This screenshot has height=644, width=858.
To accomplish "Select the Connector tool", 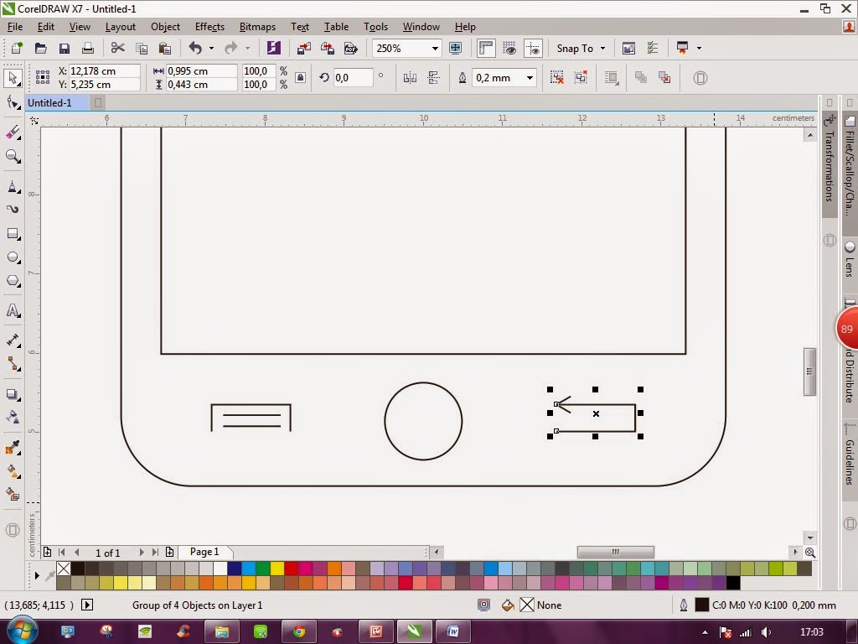I will pyautogui.click(x=13, y=364).
